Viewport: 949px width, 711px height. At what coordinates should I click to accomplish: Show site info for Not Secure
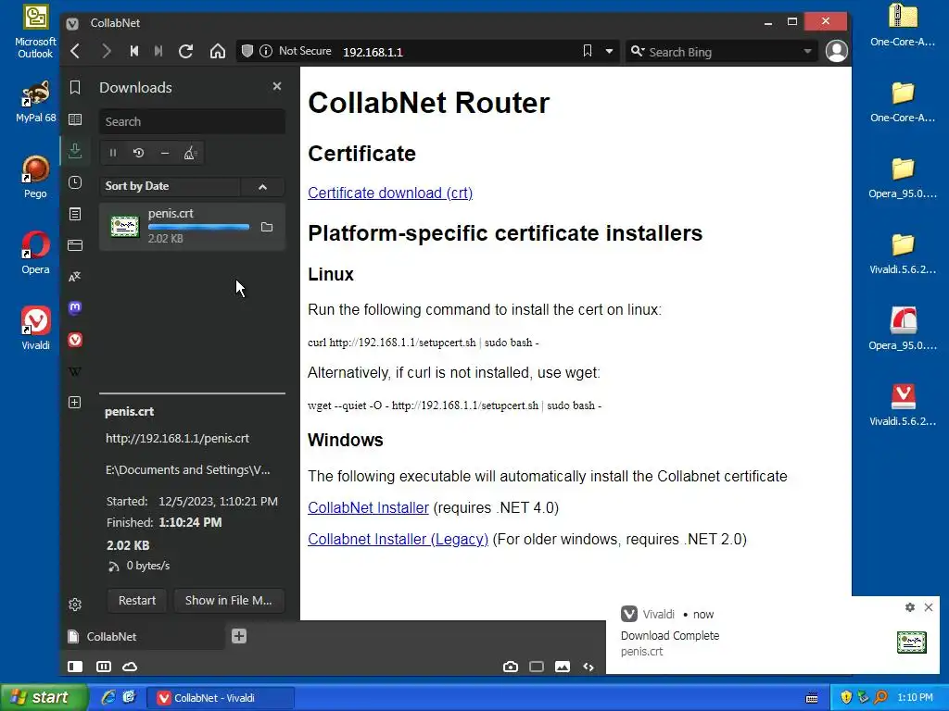click(x=296, y=51)
